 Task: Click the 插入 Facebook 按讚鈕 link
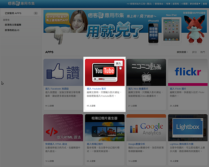(x=57, y=89)
